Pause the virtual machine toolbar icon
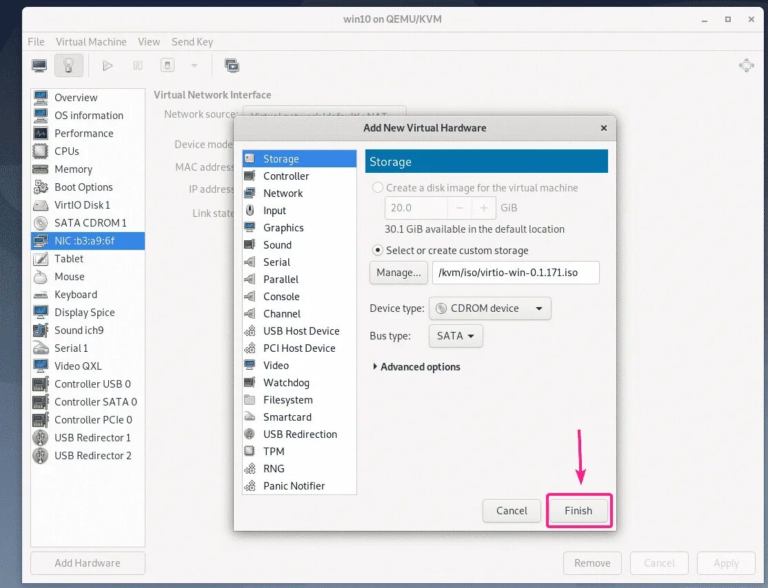Image resolution: width=768 pixels, height=588 pixels. (138, 65)
